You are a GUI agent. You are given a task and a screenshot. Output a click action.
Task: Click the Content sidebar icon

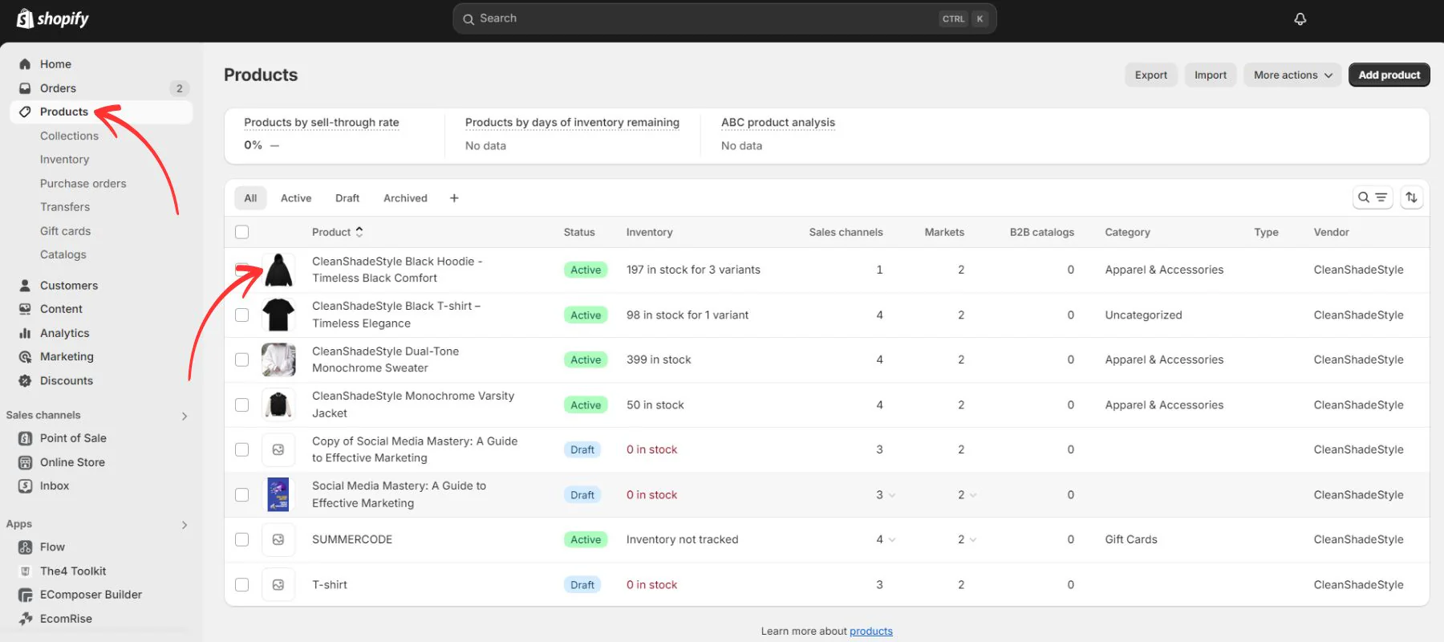coord(25,309)
